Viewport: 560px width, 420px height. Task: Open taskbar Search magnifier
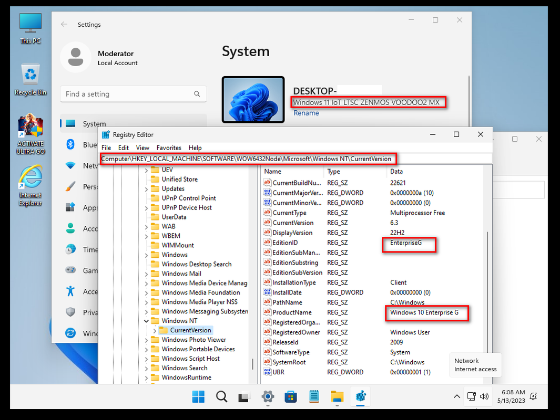coord(221,396)
